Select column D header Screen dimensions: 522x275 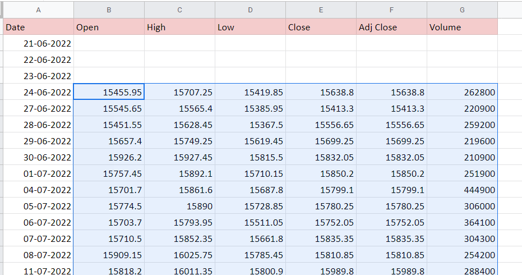[250, 10]
